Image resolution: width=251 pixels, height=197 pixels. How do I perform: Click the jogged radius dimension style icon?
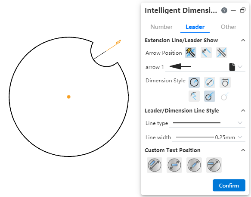point(194,96)
